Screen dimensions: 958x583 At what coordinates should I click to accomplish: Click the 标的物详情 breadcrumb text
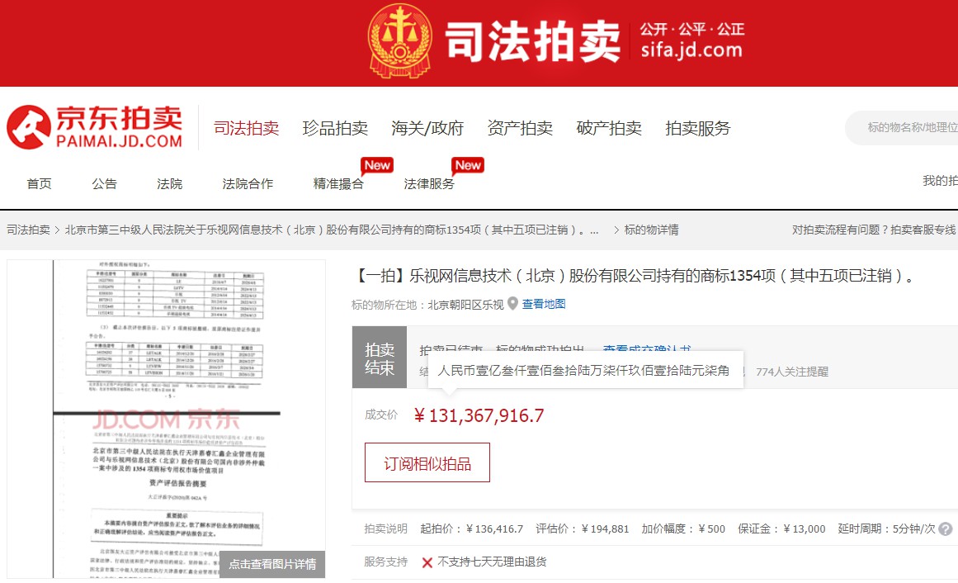[x=651, y=230]
